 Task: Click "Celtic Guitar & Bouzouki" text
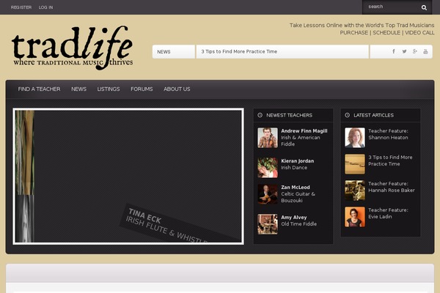tap(298, 197)
